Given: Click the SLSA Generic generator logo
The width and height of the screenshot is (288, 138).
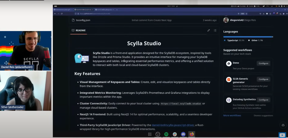Looking at the screenshot, I should [229, 80].
